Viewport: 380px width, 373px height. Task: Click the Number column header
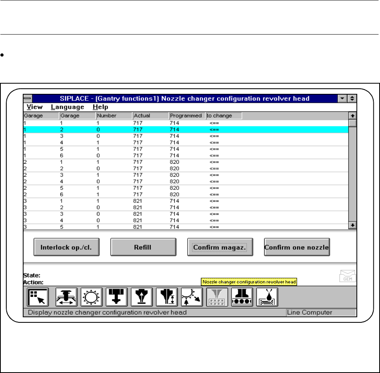click(114, 115)
